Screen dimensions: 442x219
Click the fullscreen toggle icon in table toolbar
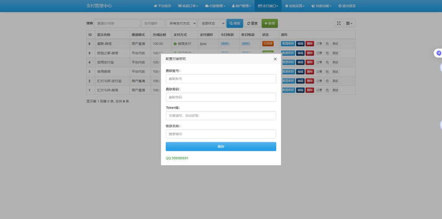[x=339, y=23]
